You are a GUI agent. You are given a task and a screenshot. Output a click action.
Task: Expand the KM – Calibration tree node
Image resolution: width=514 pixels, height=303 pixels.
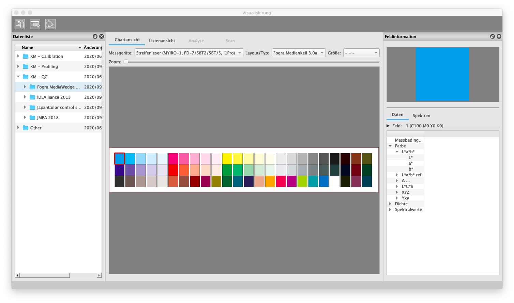(18, 56)
